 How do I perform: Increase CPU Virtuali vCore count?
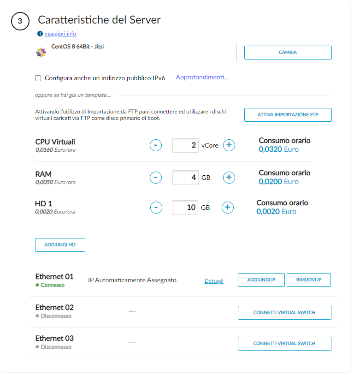click(x=229, y=145)
